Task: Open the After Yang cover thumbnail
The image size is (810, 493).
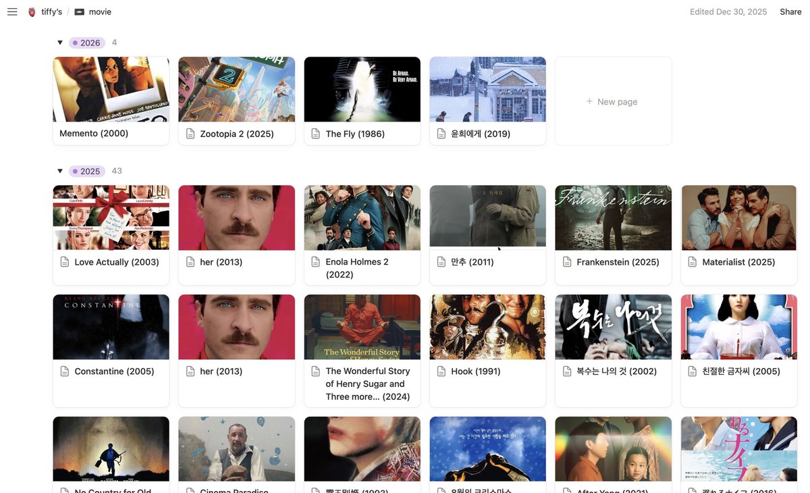Action: click(x=614, y=449)
